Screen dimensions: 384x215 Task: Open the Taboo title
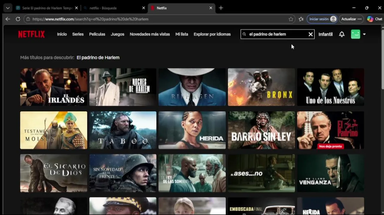123,130
